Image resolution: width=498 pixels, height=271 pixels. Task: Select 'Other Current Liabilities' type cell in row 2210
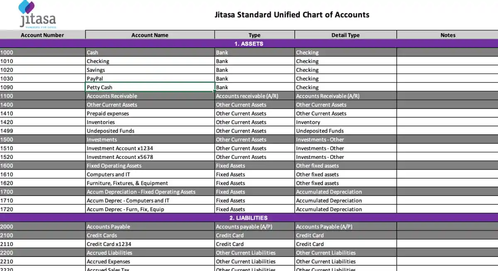tap(254, 261)
